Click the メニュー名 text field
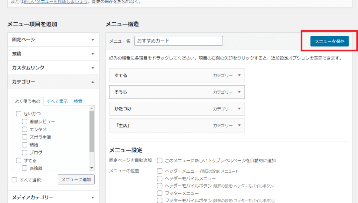This screenshot has width=358, height=203. tap(178, 41)
